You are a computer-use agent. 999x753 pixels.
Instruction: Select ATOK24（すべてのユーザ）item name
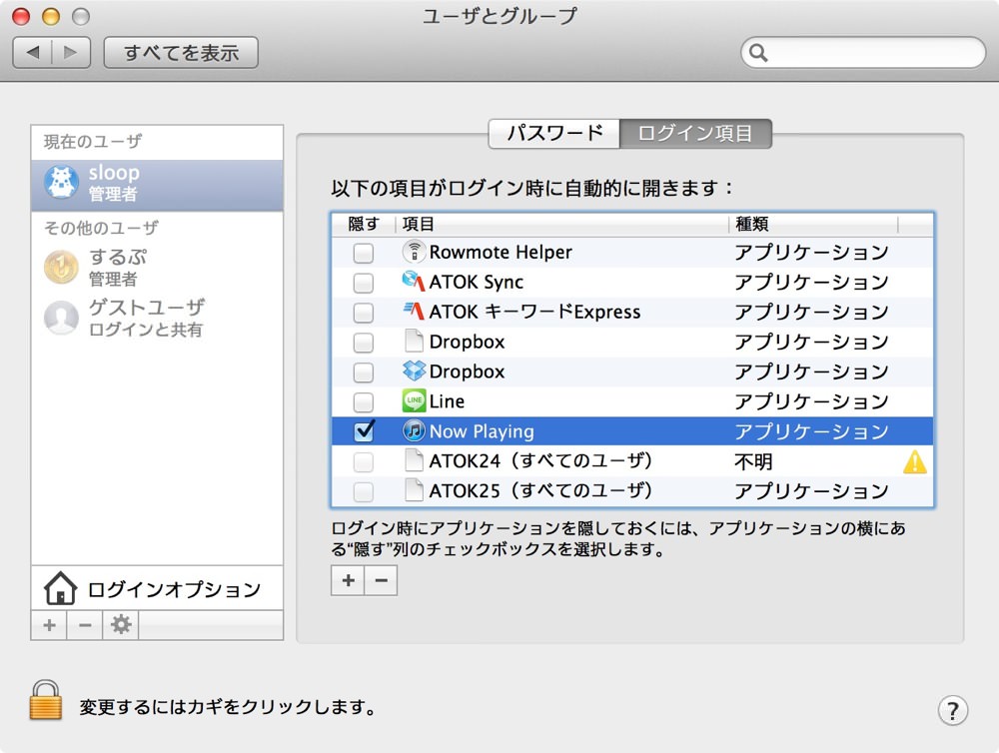(540, 460)
